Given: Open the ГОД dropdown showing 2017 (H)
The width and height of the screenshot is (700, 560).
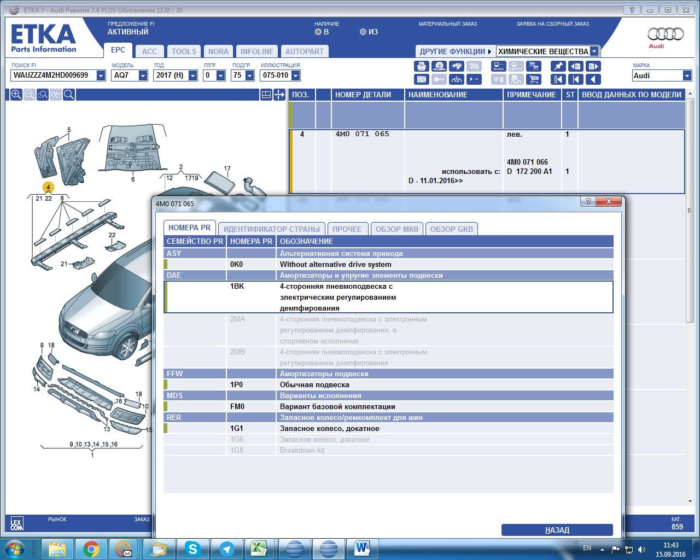Looking at the screenshot, I should click(x=192, y=75).
